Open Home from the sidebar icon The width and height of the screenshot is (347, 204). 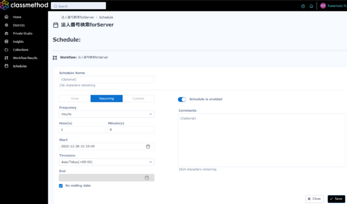tap(7, 17)
